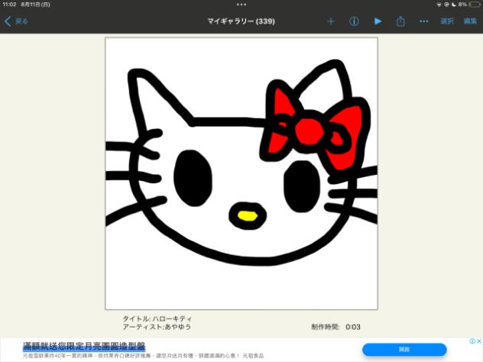Open the ad info icon
This screenshot has width=483, height=362.
[472, 341]
